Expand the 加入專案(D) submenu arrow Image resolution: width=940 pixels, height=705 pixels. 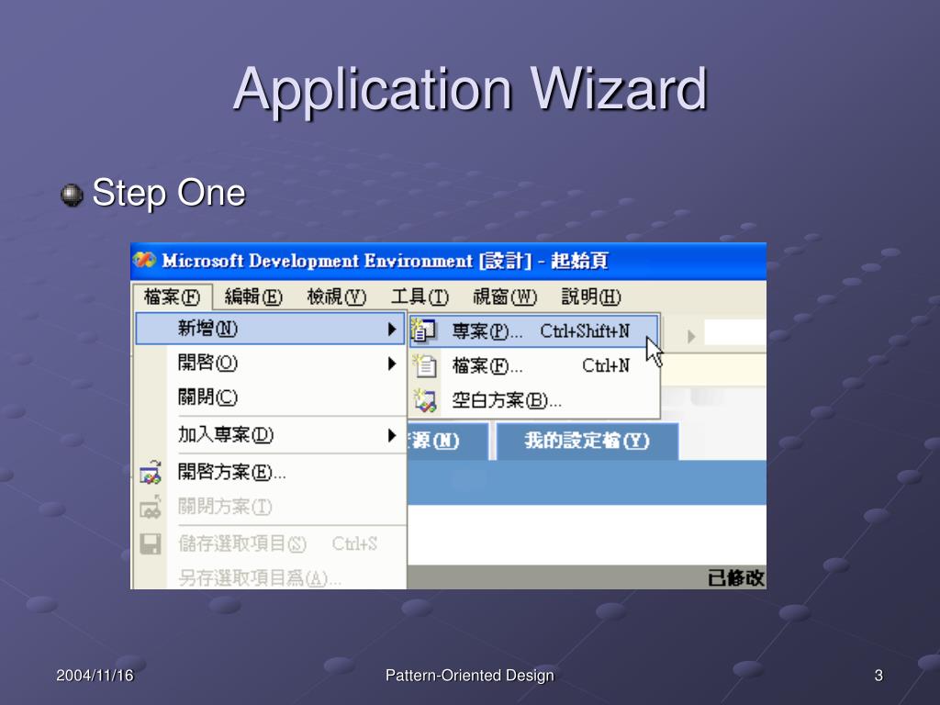click(x=391, y=435)
